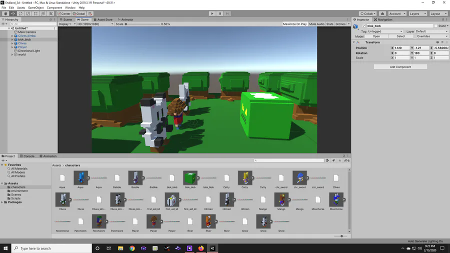The image size is (450, 253).
Task: Open the Transform component options menu
Action: 446,42
